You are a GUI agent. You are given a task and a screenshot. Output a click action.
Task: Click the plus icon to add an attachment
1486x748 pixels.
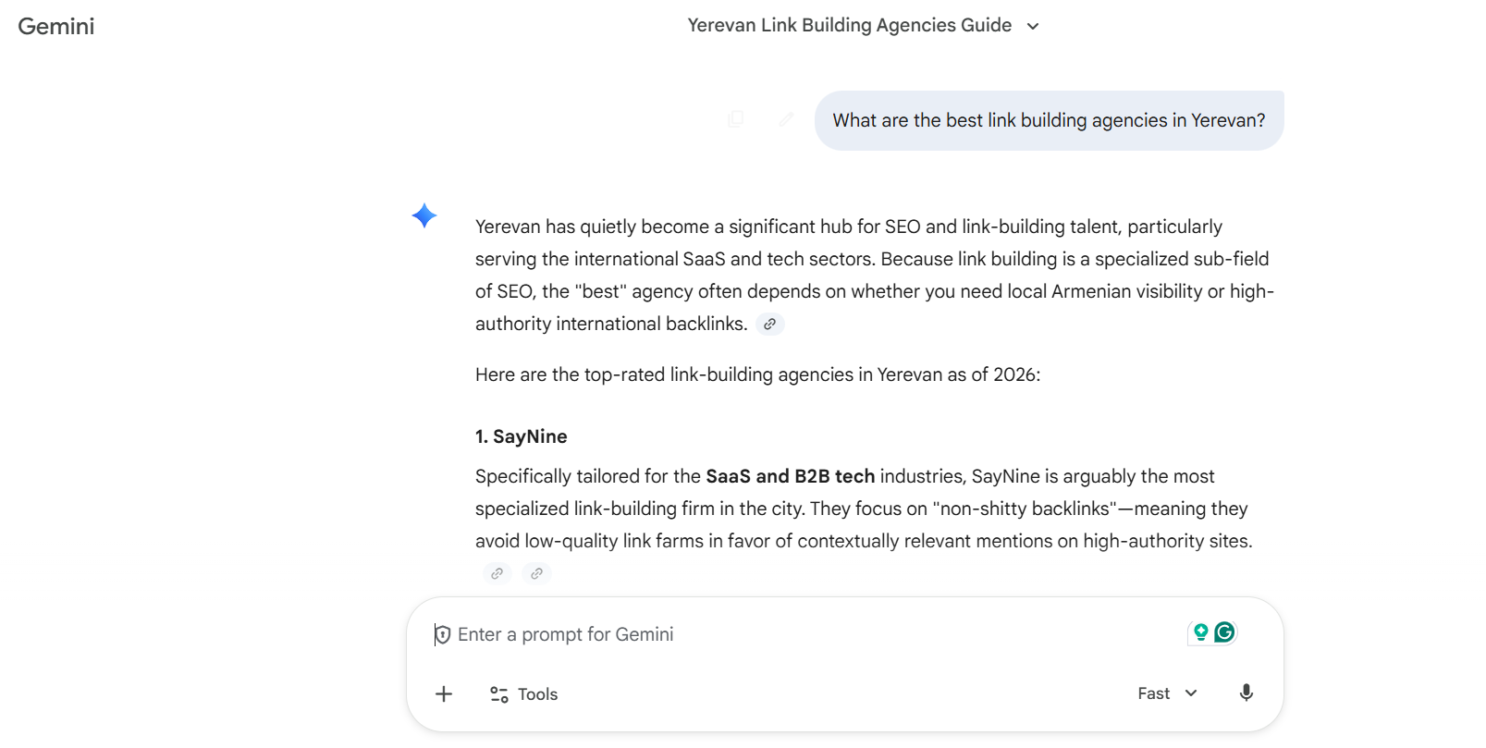(444, 693)
